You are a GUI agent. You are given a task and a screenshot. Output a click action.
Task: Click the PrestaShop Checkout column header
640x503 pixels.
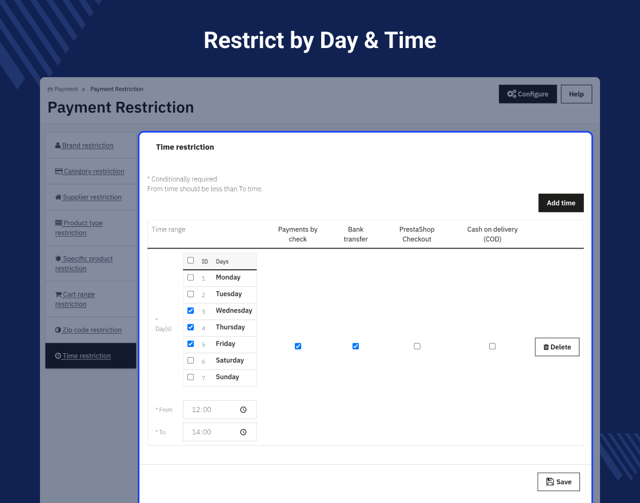[x=417, y=234]
